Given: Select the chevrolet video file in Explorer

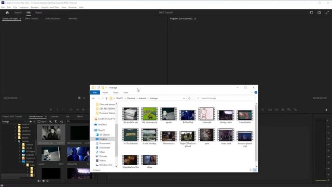Looking at the screenshot, I should 206,115.
